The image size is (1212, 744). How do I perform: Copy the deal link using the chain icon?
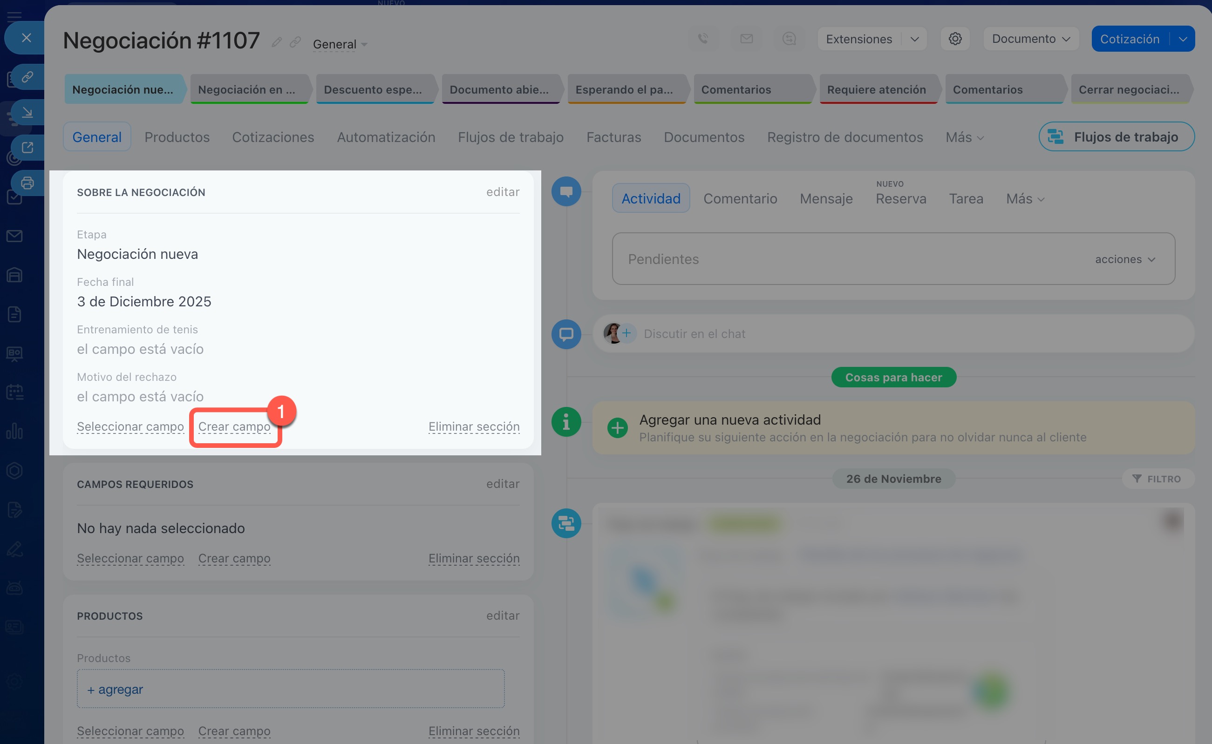295,42
